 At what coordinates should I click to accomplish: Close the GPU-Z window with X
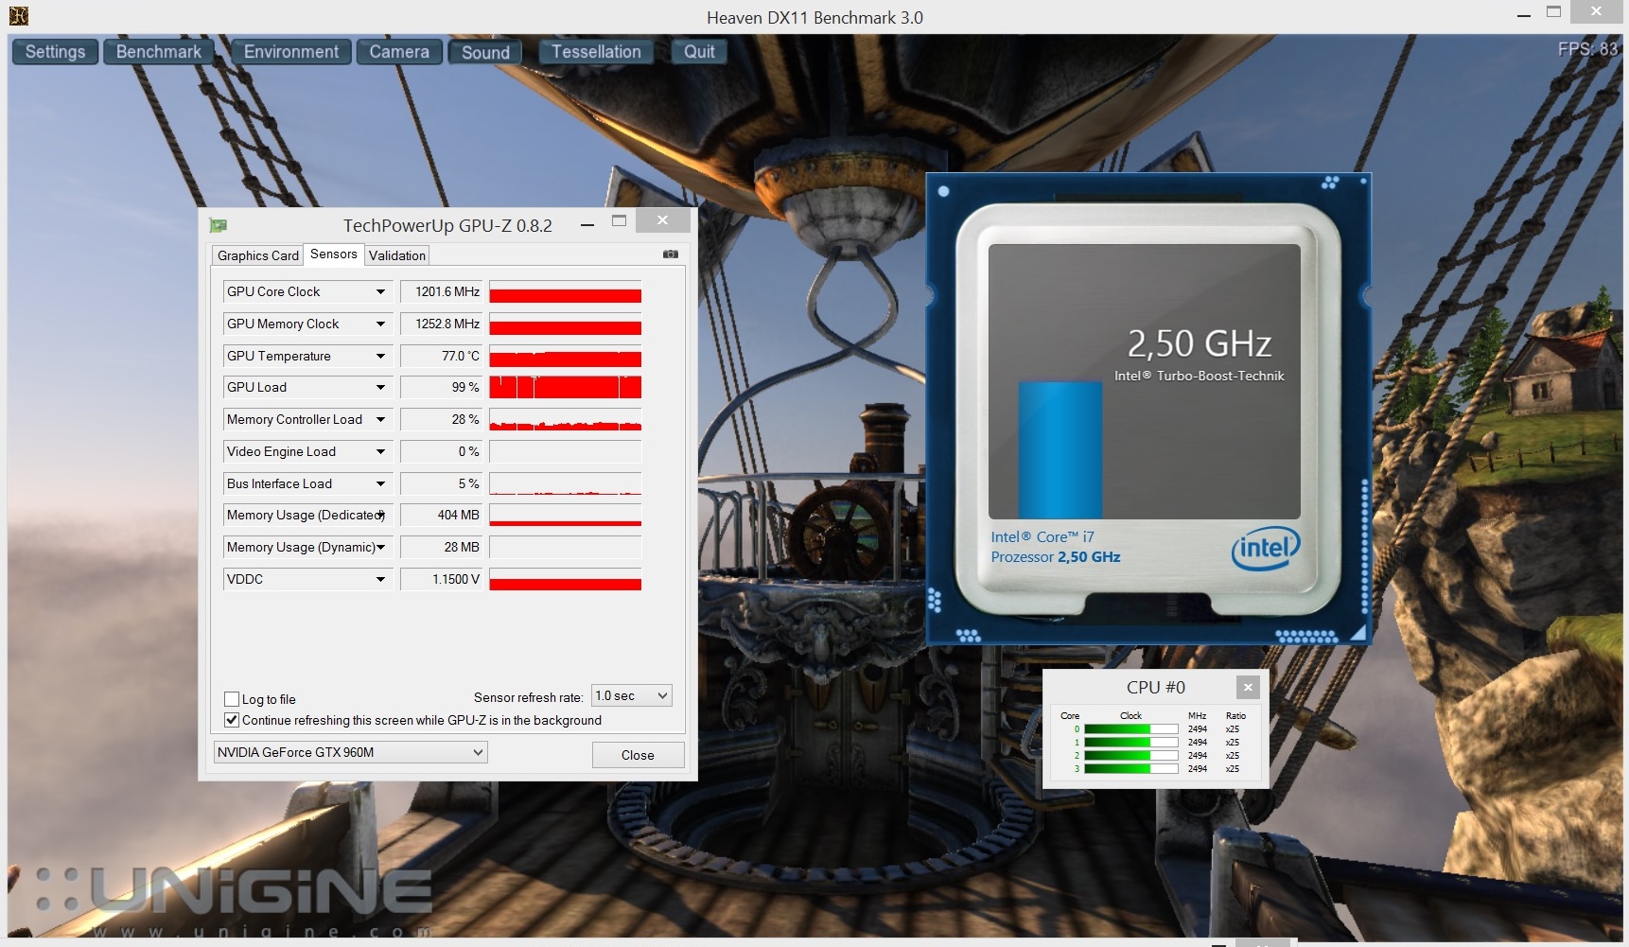[662, 220]
